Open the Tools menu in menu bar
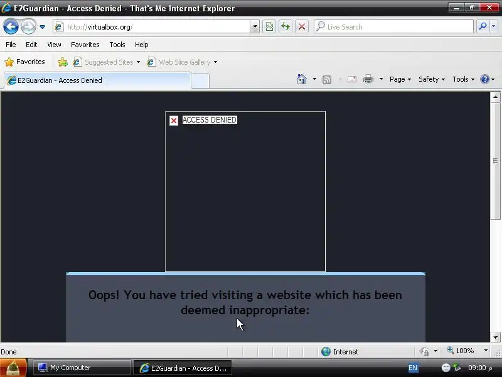This screenshot has height=377, width=502. [117, 45]
